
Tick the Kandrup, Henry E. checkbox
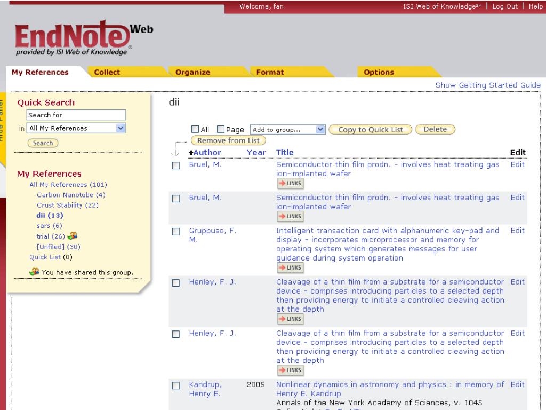coord(176,385)
